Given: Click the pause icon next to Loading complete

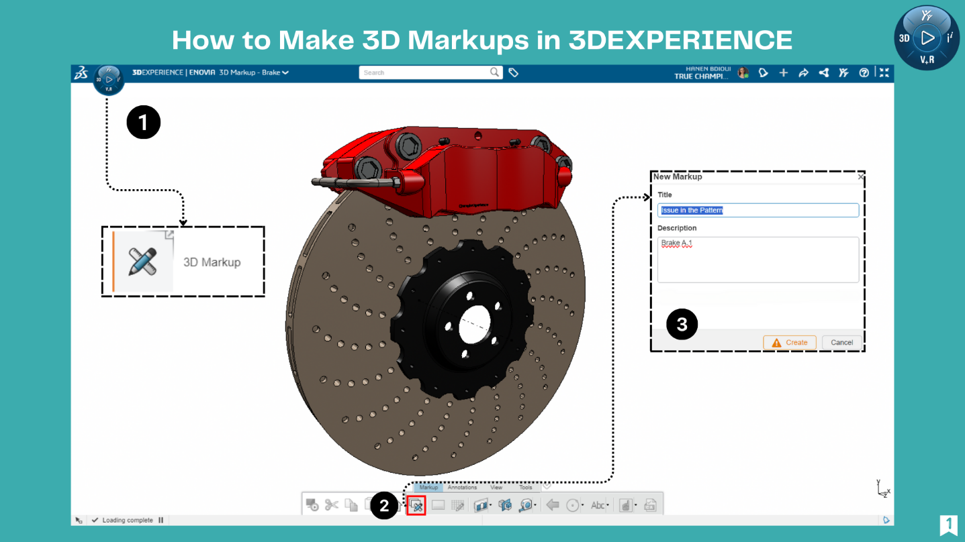Looking at the screenshot, I should 161,520.
